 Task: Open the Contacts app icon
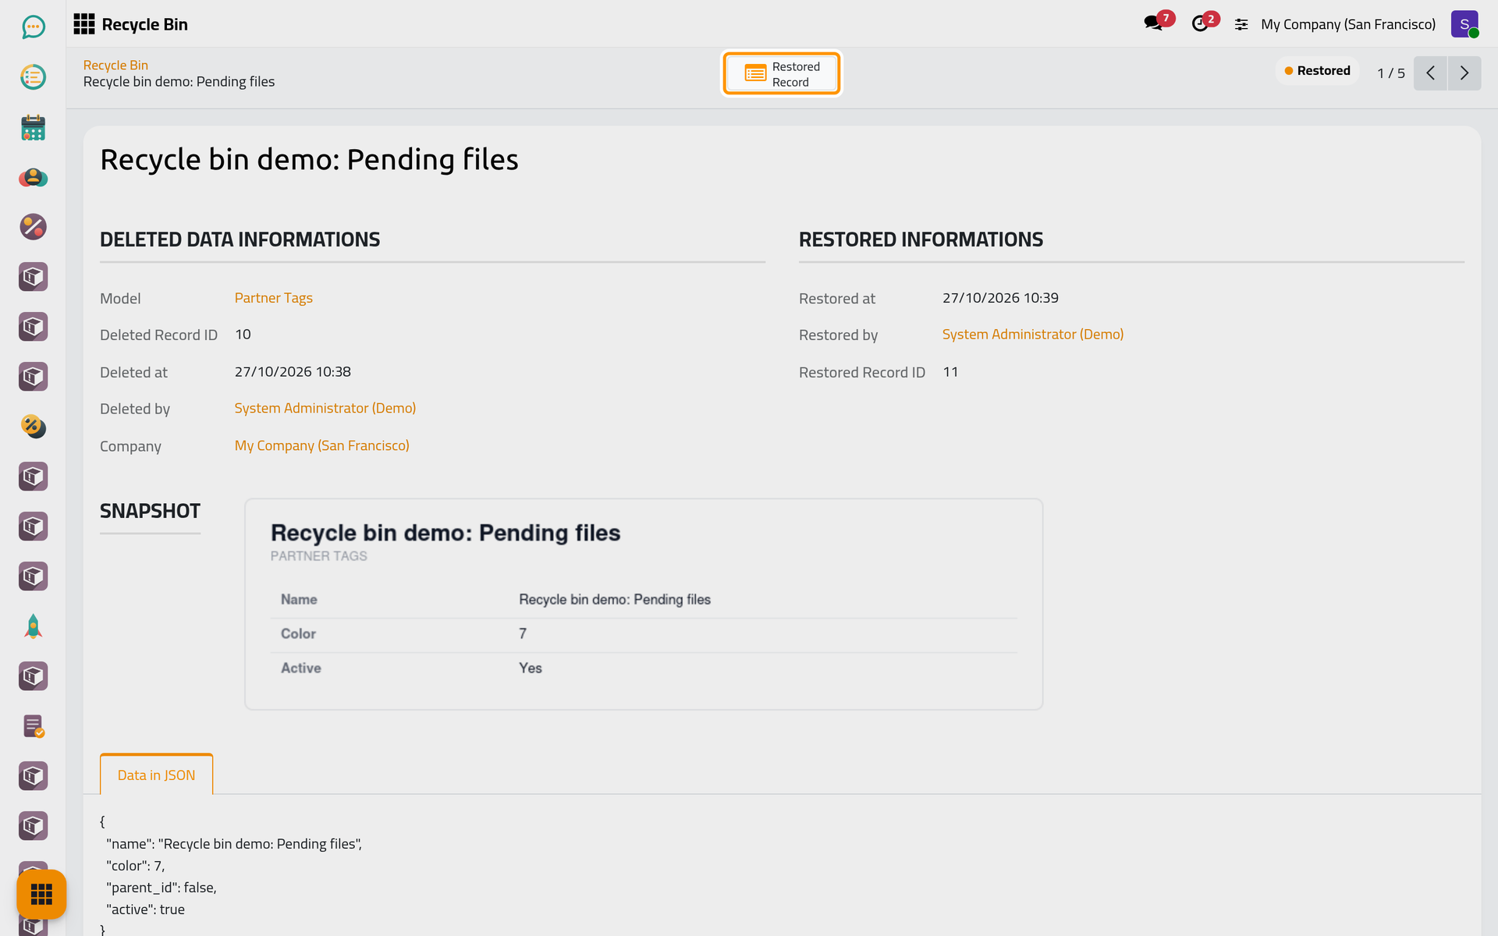coord(33,177)
